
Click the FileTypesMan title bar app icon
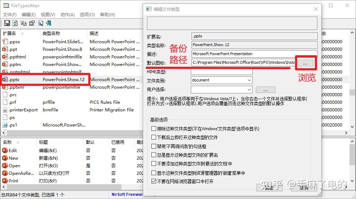6,6
